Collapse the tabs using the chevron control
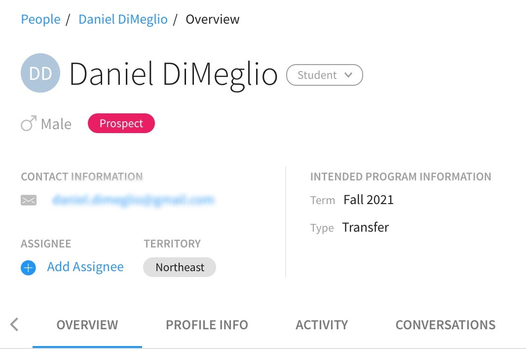Viewport: 526px width, 349px height. (14, 324)
